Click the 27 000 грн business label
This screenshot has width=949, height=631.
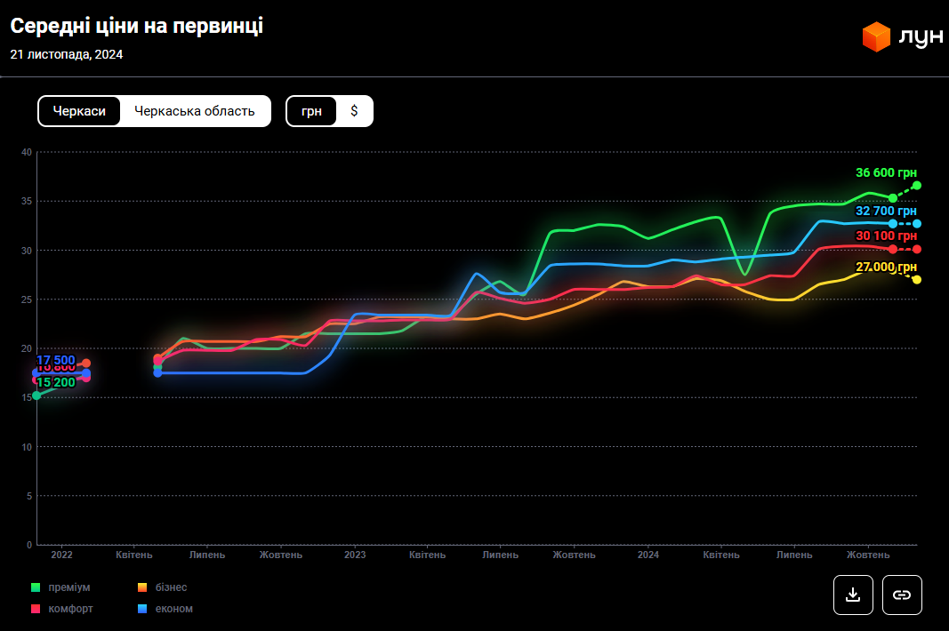[x=885, y=268]
